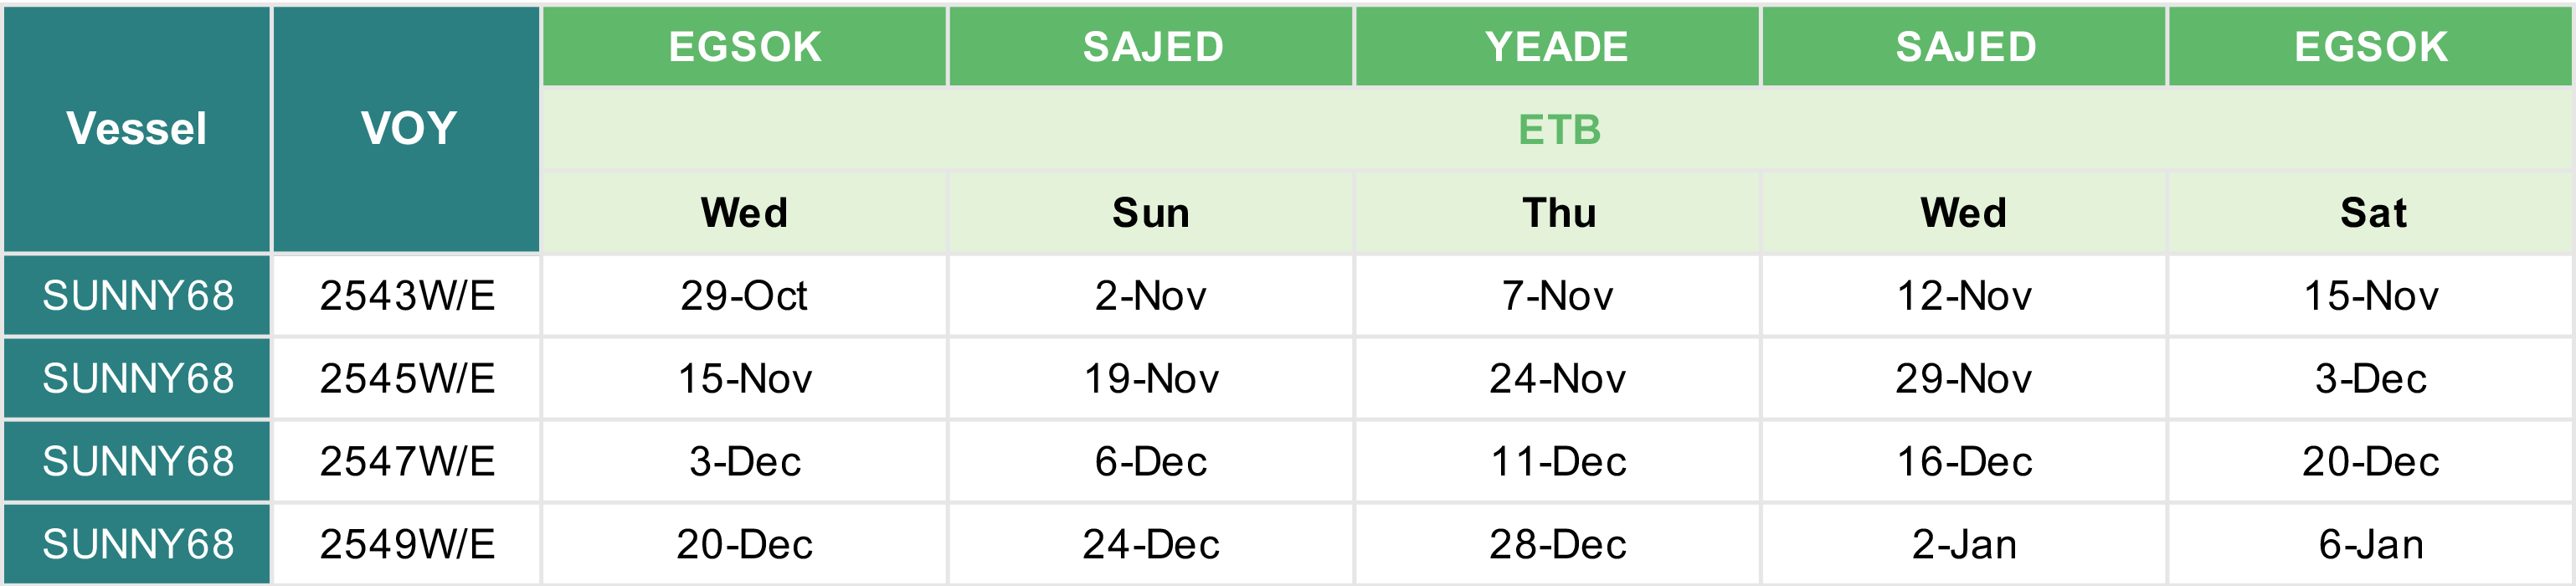Select the YEADE port header
2576x586 pixels.
coord(1556,47)
